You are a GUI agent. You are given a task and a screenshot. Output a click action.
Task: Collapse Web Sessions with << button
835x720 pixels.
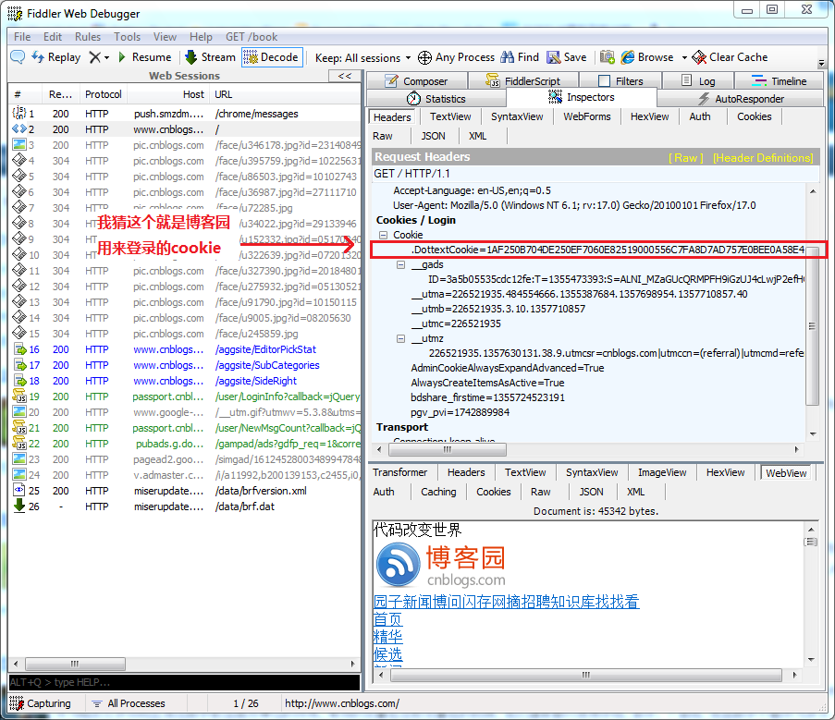pos(345,76)
